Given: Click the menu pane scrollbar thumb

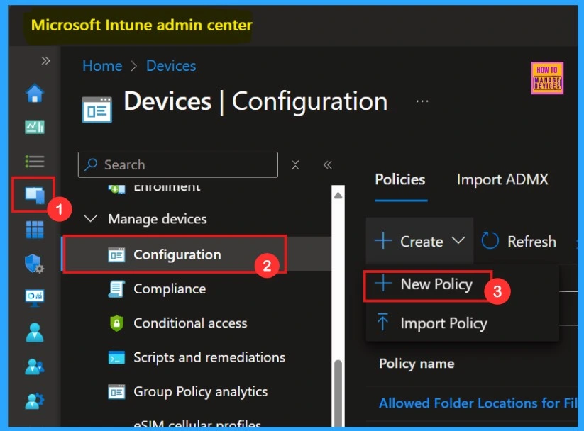Looking at the screenshot, I should [338, 393].
